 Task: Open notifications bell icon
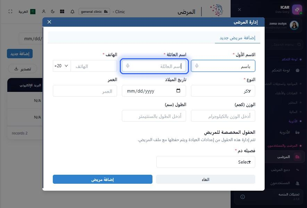(73, 12)
